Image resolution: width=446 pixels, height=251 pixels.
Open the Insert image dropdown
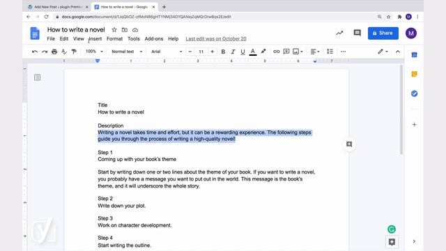point(298,52)
